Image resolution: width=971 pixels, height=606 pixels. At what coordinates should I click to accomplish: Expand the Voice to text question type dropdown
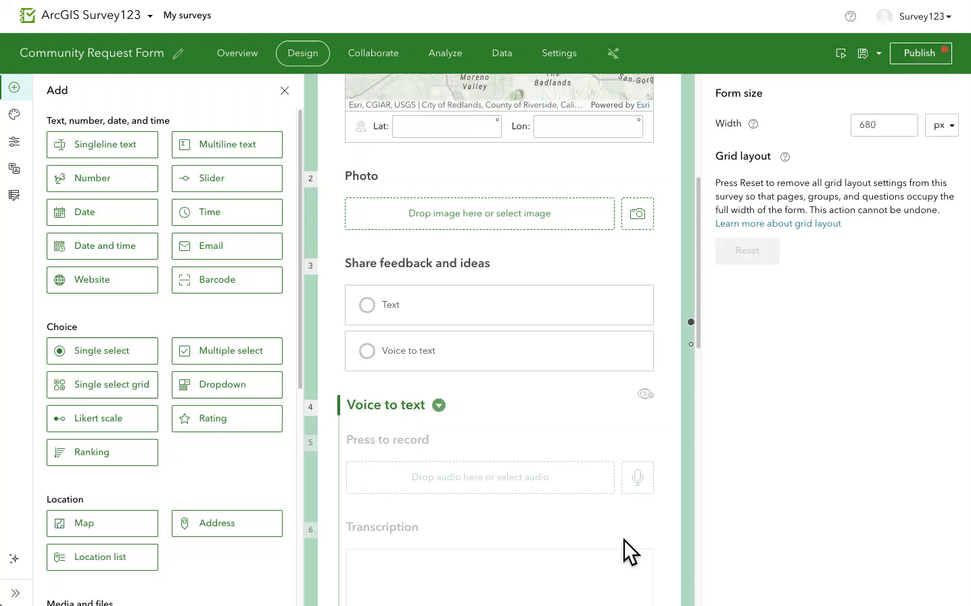[x=439, y=405]
